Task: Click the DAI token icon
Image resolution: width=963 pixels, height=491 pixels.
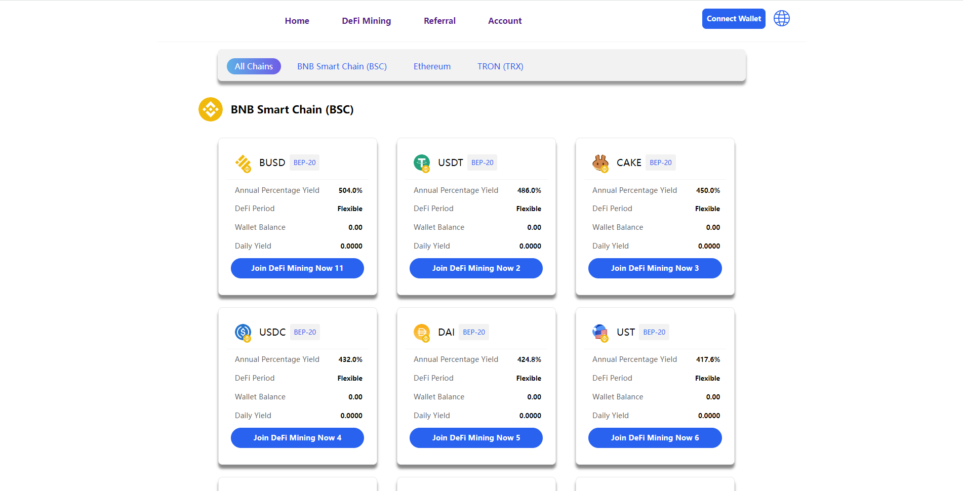Action: [x=422, y=333]
